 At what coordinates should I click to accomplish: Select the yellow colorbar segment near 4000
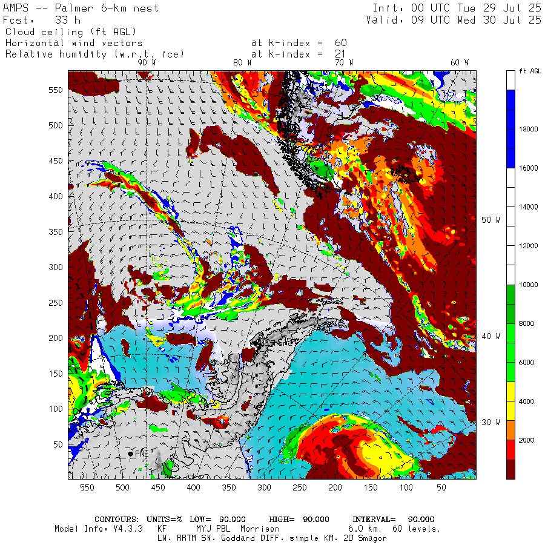510,401
